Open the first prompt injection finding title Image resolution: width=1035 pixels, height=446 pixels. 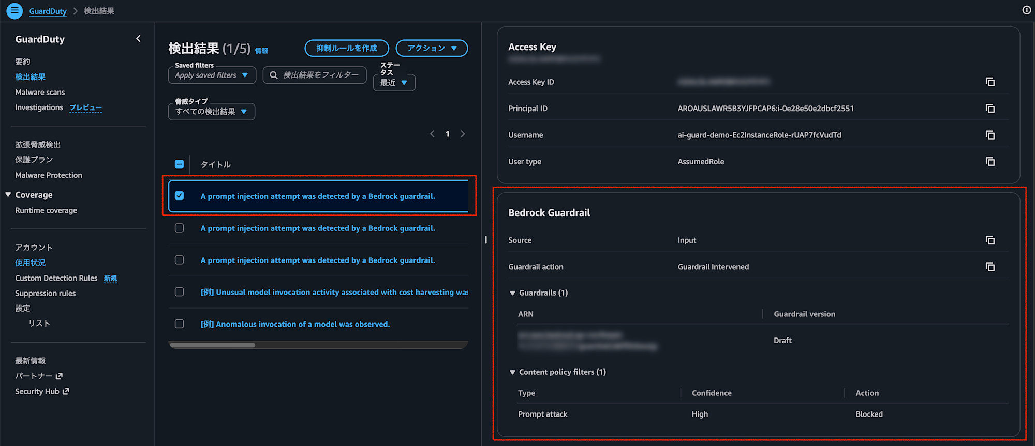point(318,196)
